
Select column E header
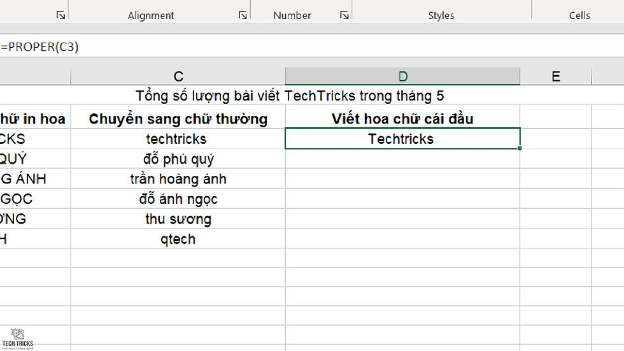pos(556,76)
